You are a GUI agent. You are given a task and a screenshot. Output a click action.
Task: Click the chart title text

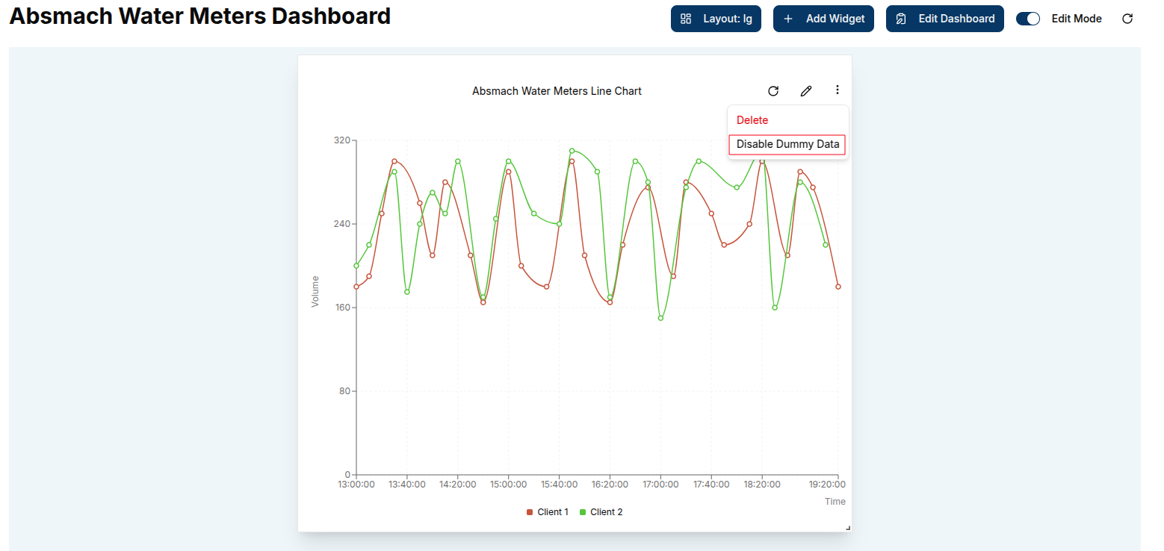(557, 91)
